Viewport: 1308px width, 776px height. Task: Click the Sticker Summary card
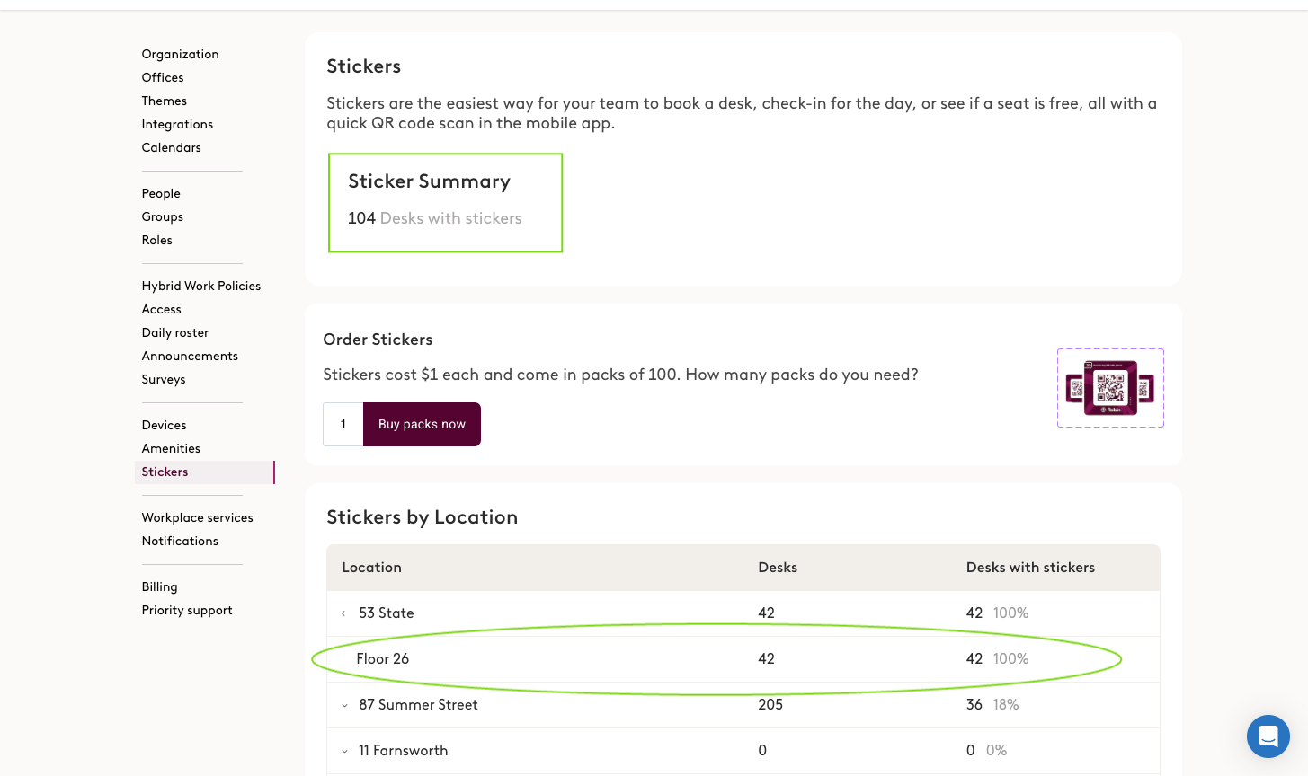point(446,203)
